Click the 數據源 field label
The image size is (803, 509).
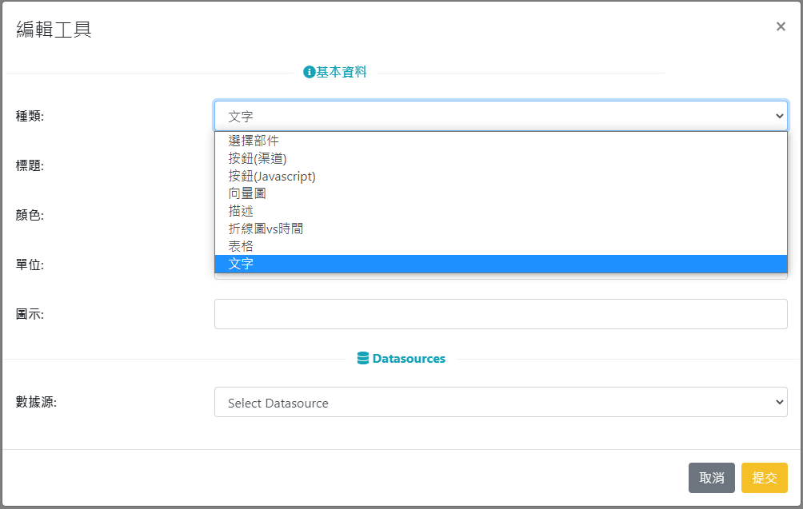click(x=36, y=402)
